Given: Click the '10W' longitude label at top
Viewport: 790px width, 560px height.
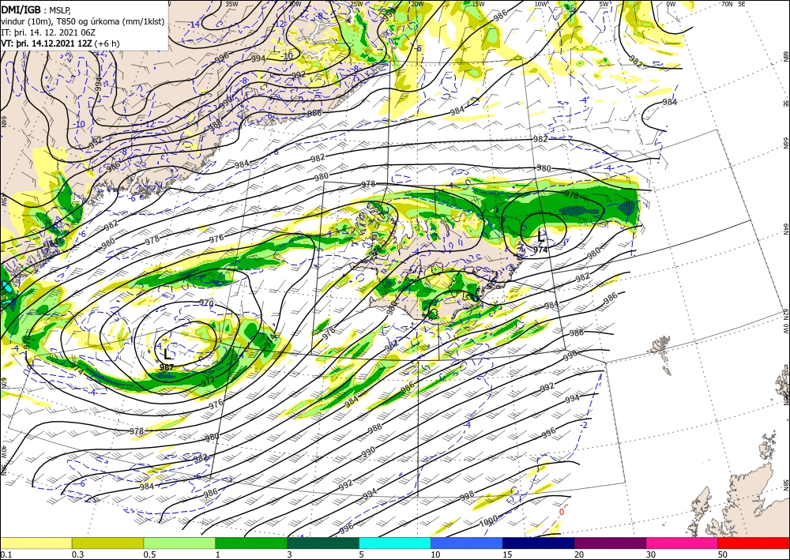Looking at the screenshot, I should (540, 4).
